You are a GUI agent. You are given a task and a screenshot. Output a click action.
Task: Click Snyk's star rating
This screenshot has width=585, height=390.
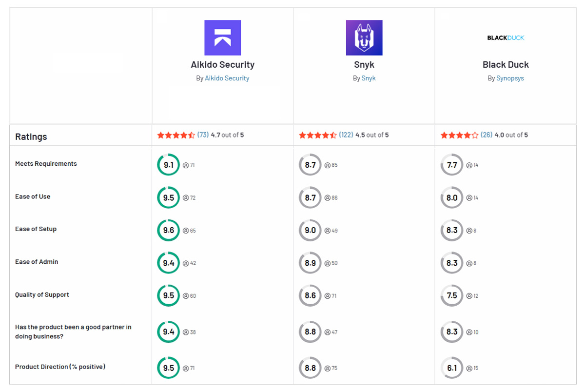(x=318, y=135)
